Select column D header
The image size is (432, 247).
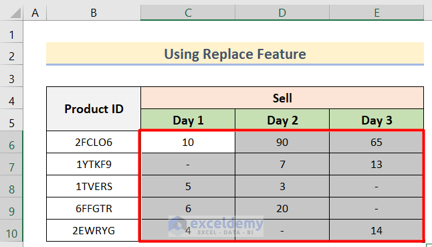point(282,13)
